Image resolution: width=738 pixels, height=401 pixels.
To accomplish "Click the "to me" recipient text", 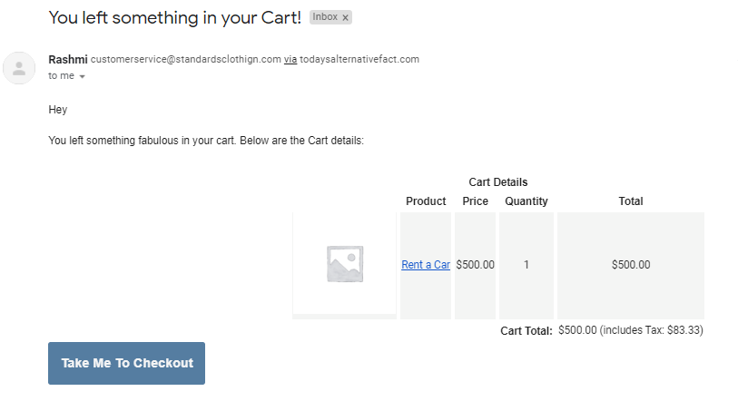I will 61,76.
